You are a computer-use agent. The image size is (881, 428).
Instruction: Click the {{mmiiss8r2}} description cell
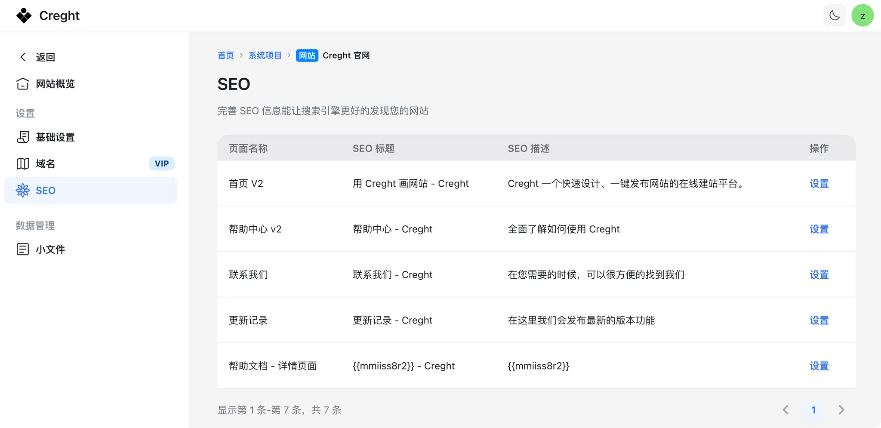[538, 366]
